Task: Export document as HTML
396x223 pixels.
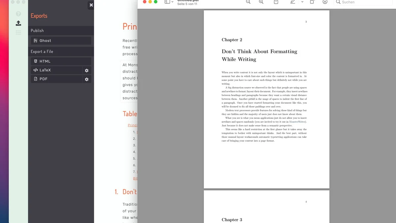Action: [x=61, y=61]
